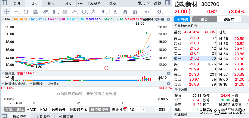
Task: Open the 筹码 chip distribution button
Action: pos(162,110)
